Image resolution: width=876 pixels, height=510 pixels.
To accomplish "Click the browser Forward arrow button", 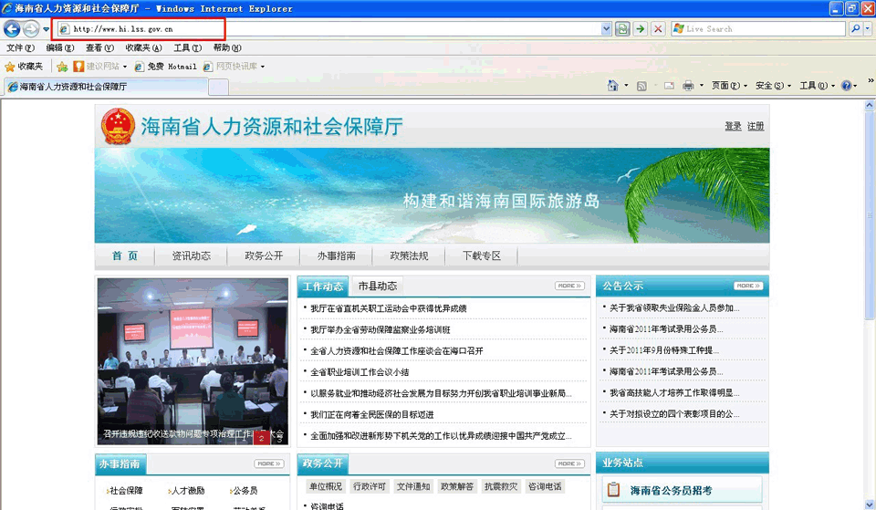I will [31, 28].
